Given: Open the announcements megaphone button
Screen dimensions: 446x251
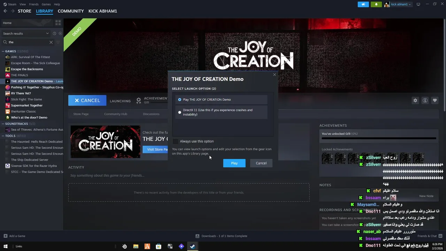Looking at the screenshot, I should pyautogui.click(x=363, y=5).
